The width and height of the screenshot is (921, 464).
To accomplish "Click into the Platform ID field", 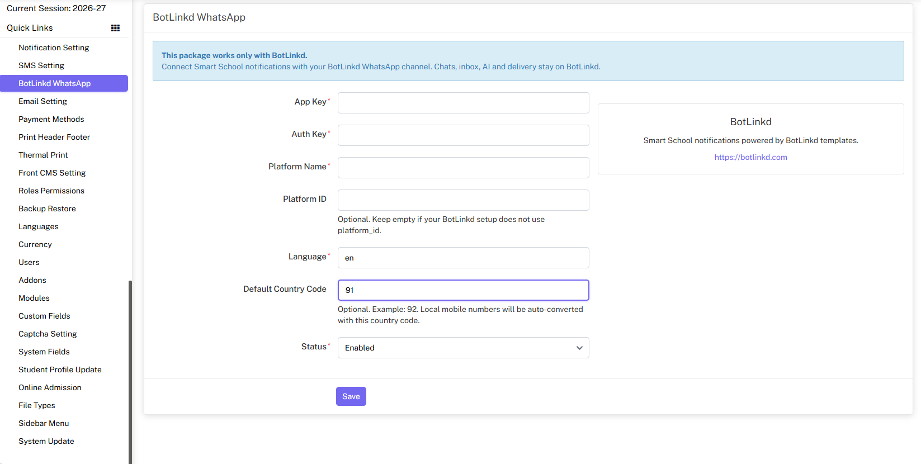I will tap(463, 200).
